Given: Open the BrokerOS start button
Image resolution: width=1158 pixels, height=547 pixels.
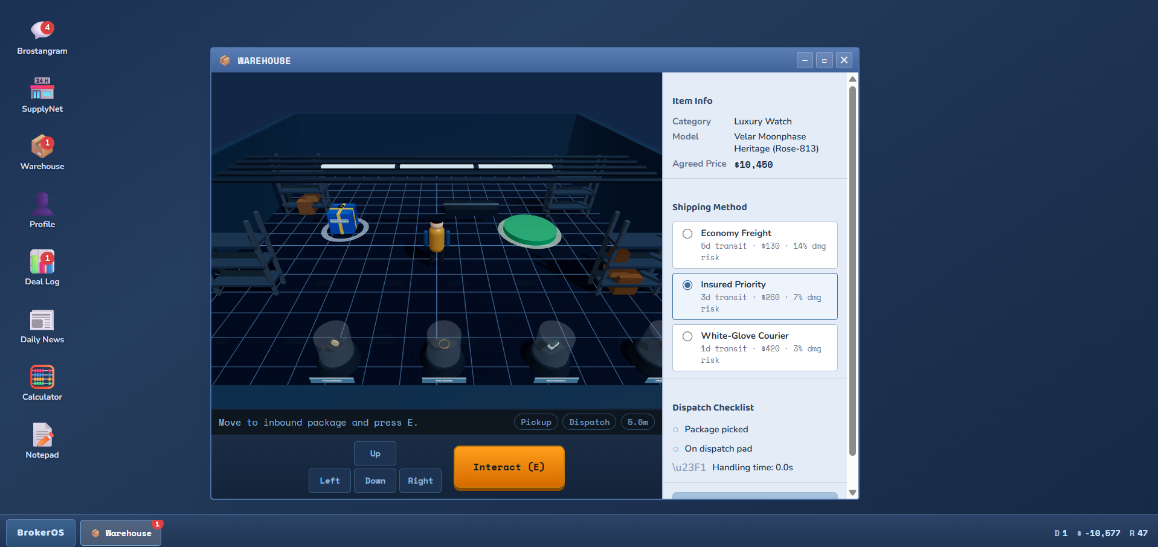Looking at the screenshot, I should [x=40, y=533].
